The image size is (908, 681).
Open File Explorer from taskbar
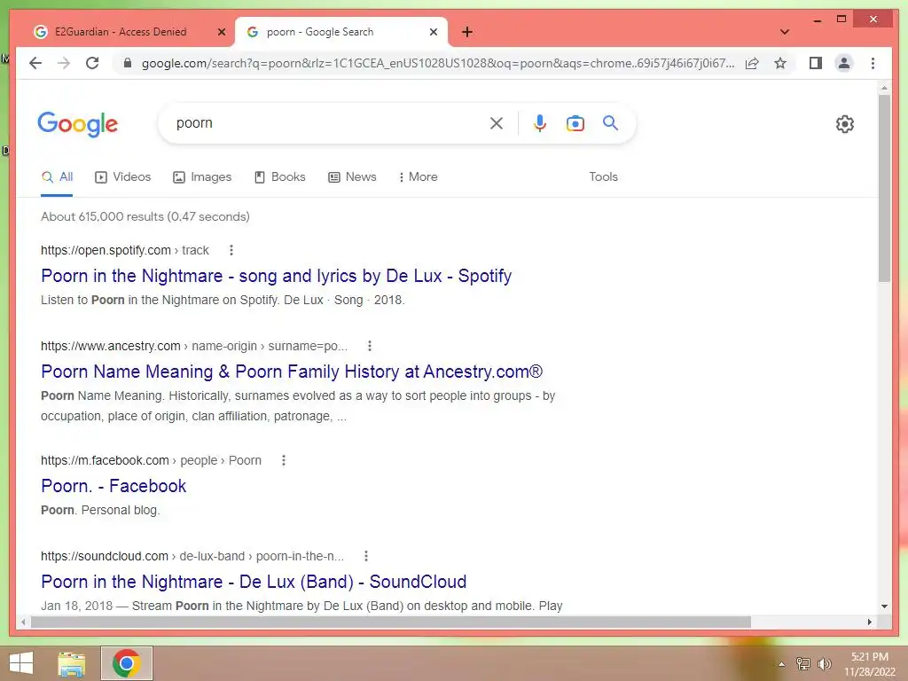72,663
